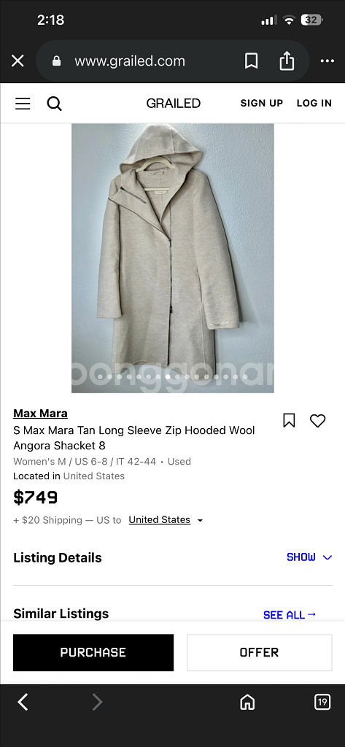Open the tab switcher showing 19 tabs
The height and width of the screenshot is (747, 345).
(322, 702)
